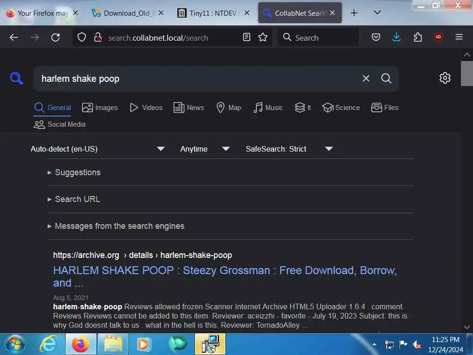Switch to the Files category

click(x=385, y=107)
